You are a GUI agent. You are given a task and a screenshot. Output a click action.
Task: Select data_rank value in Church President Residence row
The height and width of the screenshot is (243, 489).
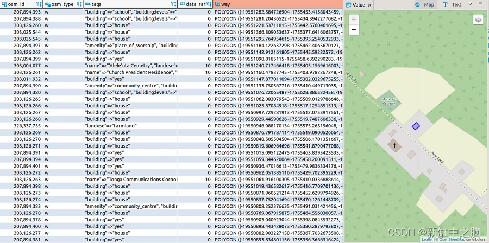(196, 72)
